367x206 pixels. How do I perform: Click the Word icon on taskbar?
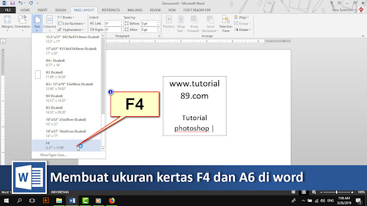pos(72,200)
